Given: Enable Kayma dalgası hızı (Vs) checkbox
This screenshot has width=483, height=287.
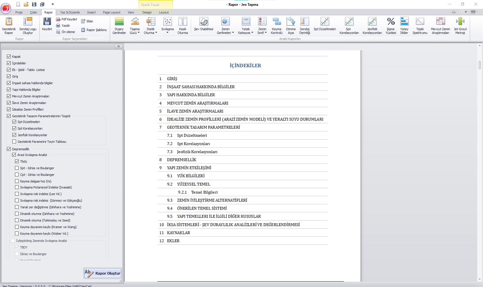Looking at the screenshot, I should tap(17, 181).
